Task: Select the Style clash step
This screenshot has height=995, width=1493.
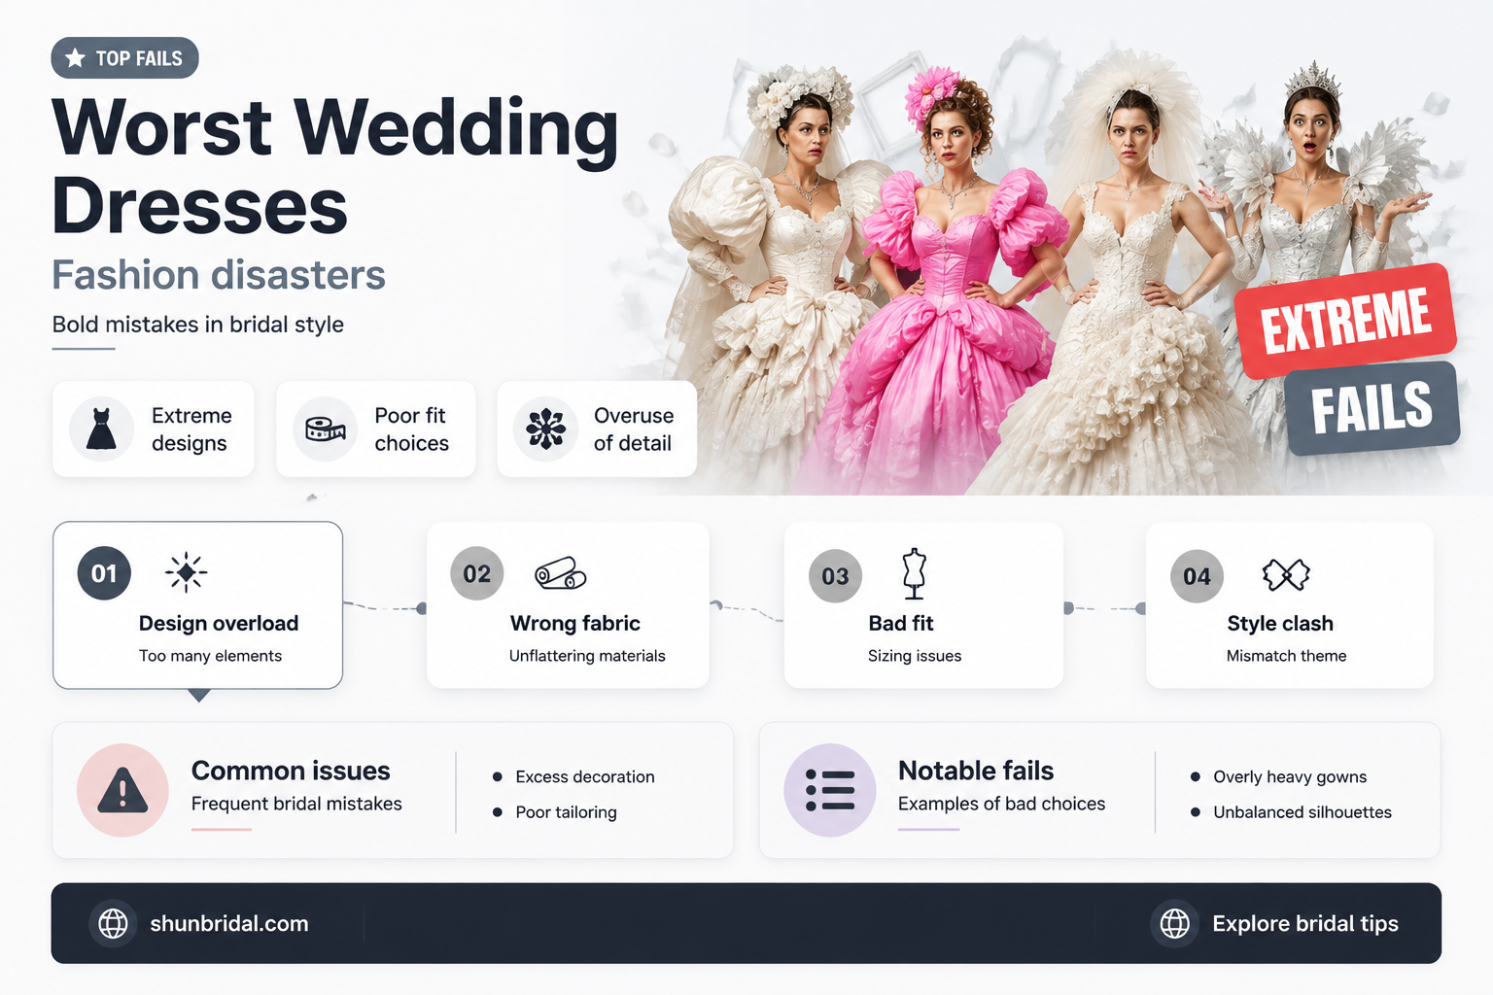Action: tap(1290, 605)
